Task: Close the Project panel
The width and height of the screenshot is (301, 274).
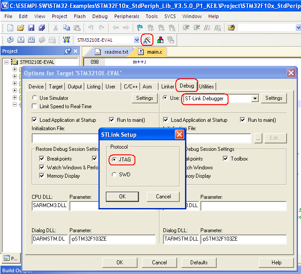Action: coord(76,51)
